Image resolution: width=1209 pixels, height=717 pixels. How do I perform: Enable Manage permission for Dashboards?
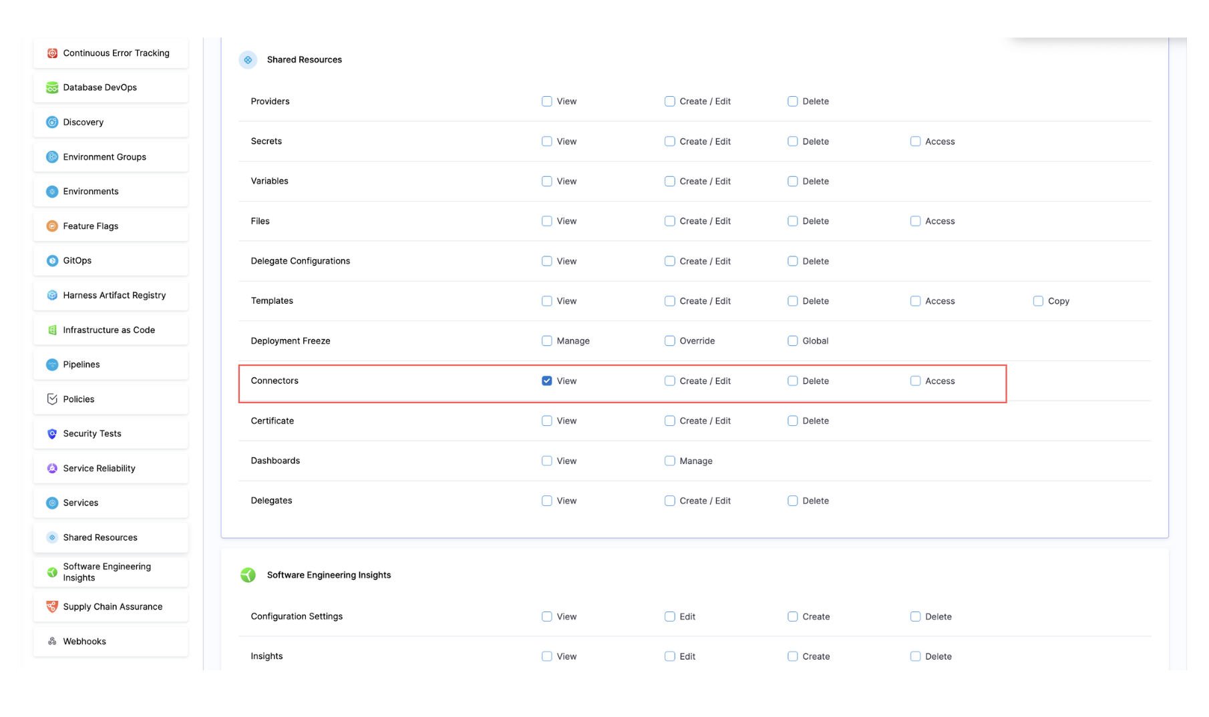click(669, 461)
